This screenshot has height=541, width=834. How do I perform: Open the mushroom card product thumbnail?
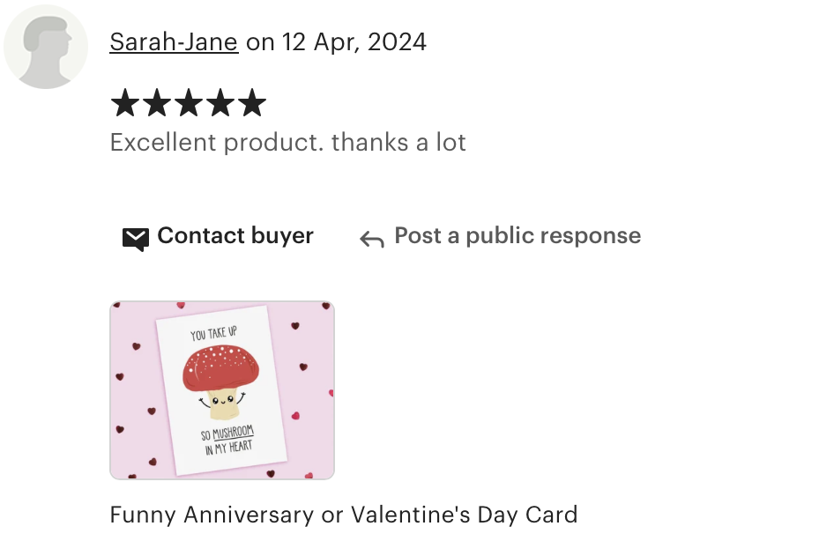pyautogui.click(x=222, y=390)
